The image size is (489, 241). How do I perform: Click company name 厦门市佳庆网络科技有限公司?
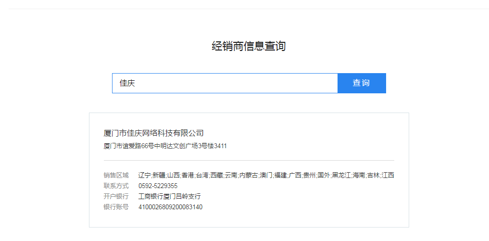(153, 133)
